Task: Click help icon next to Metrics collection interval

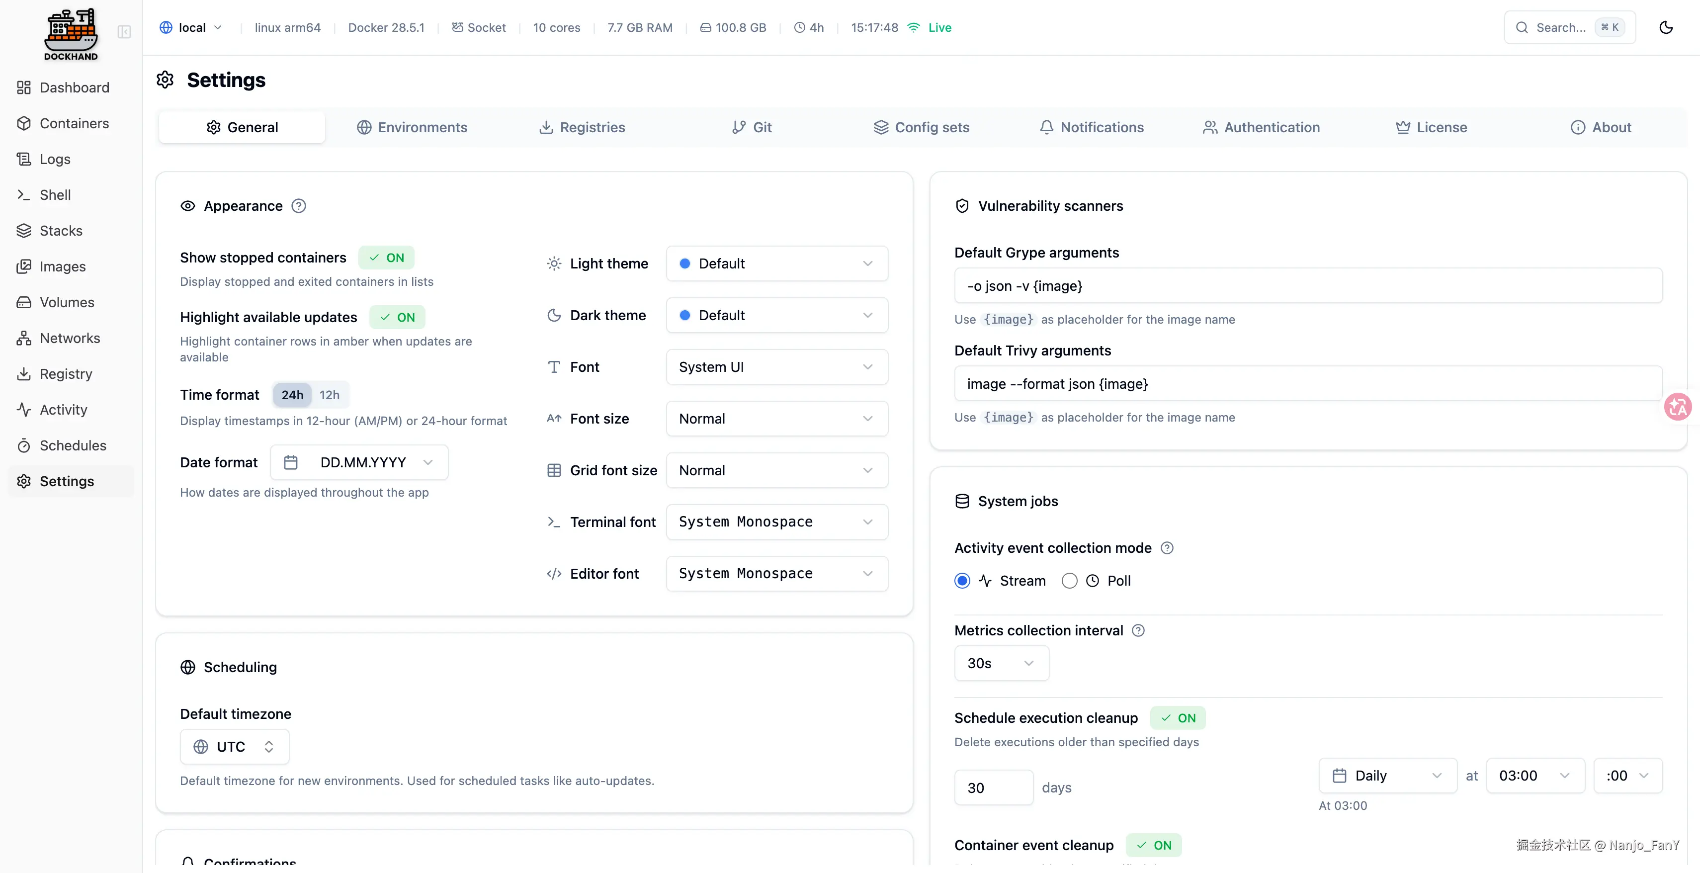Action: tap(1138, 630)
